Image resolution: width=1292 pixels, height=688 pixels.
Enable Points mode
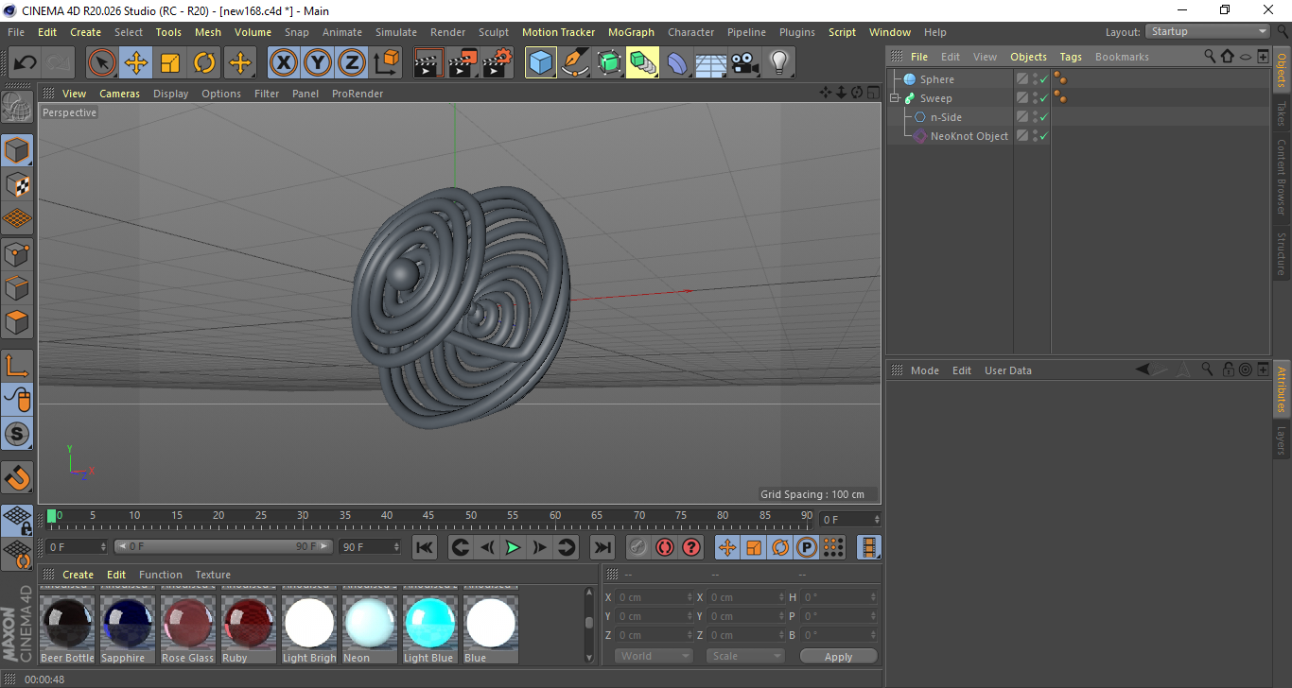point(17,253)
